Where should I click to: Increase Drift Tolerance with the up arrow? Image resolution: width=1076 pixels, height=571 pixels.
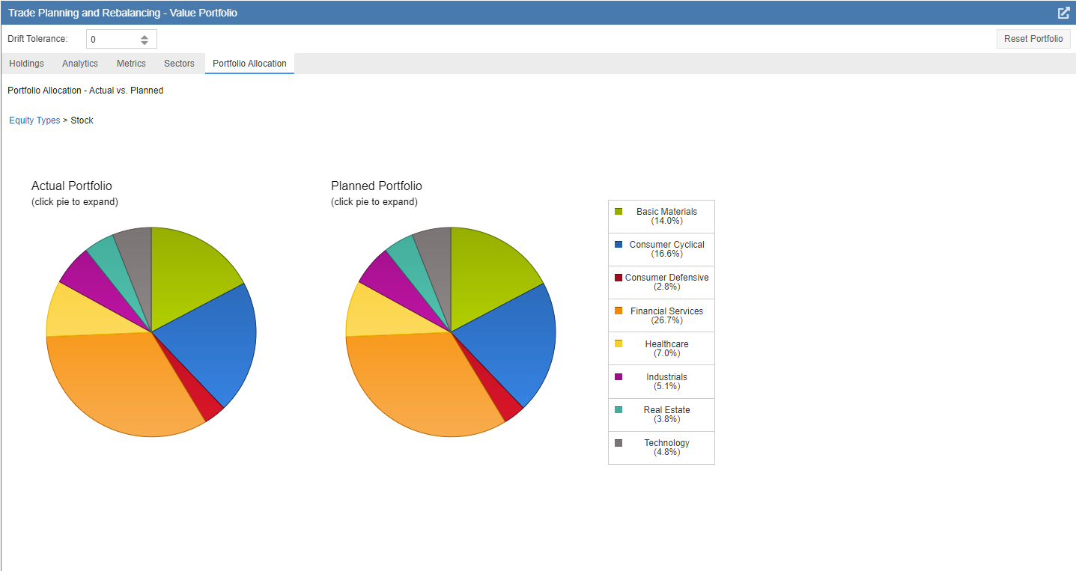[145, 36]
